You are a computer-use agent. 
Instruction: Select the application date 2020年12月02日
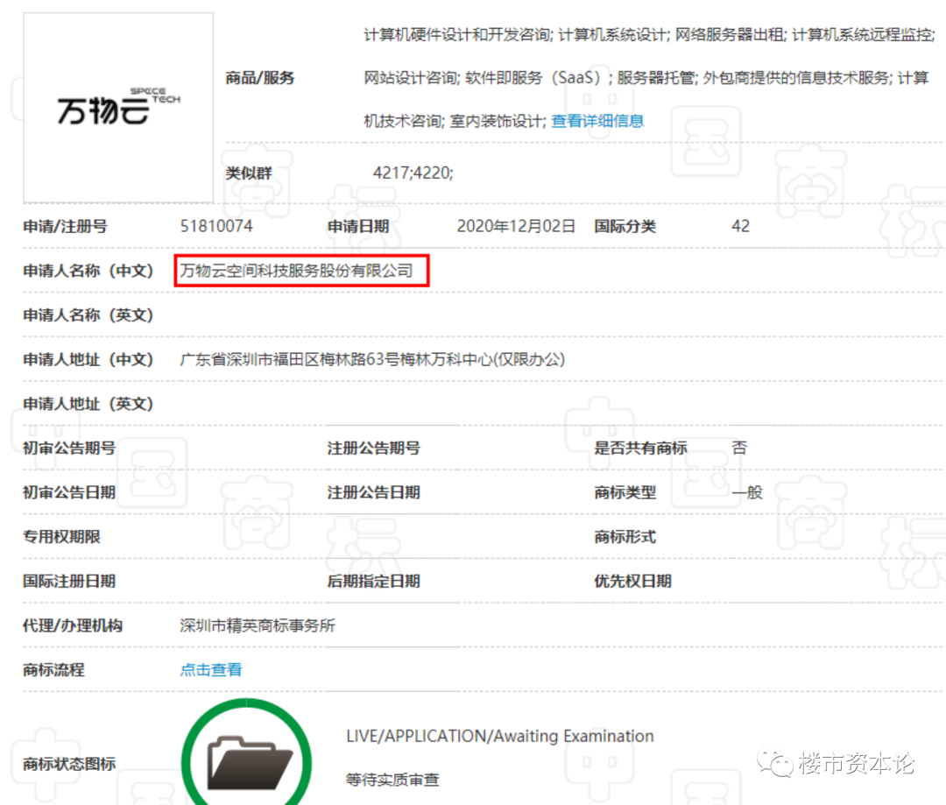[516, 226]
